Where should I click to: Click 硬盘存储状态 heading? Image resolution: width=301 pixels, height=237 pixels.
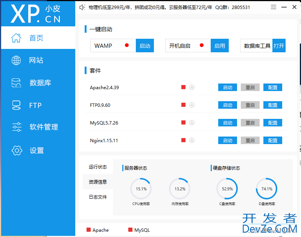click(x=227, y=168)
